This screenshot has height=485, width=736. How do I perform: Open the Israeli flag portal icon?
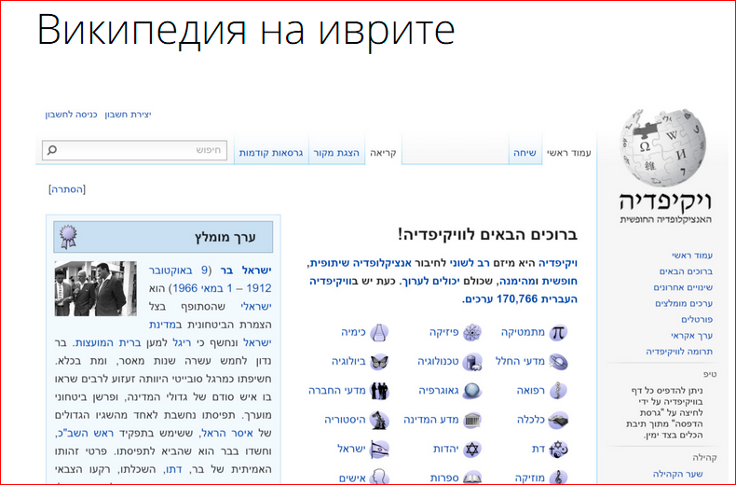(379, 449)
